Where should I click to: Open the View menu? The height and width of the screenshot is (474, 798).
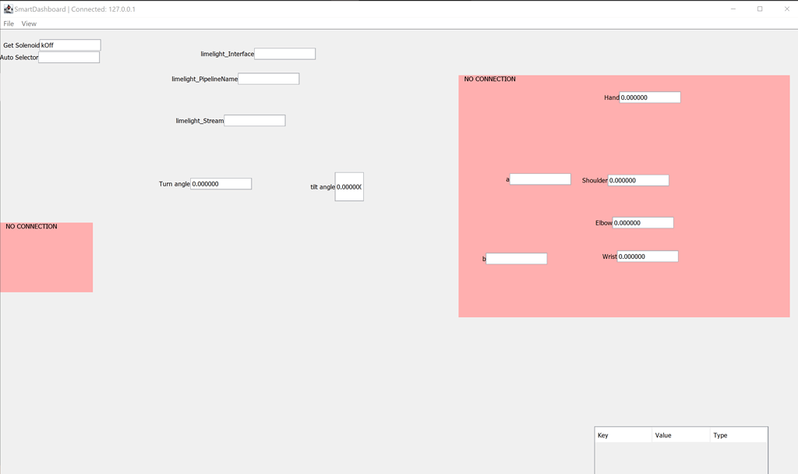29,23
